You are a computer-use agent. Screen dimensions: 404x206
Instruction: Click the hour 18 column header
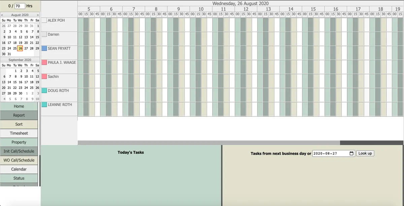pyautogui.click(x=380, y=9)
